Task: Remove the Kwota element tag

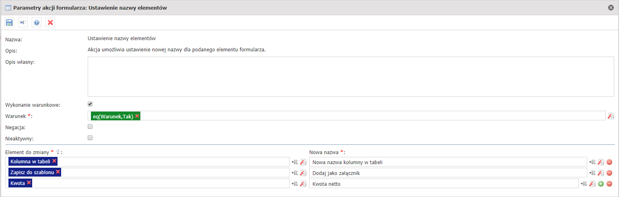Action: click(29, 183)
